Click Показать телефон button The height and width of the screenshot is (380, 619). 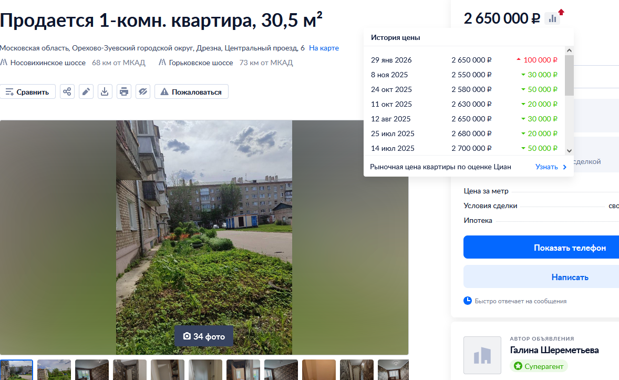pos(541,247)
